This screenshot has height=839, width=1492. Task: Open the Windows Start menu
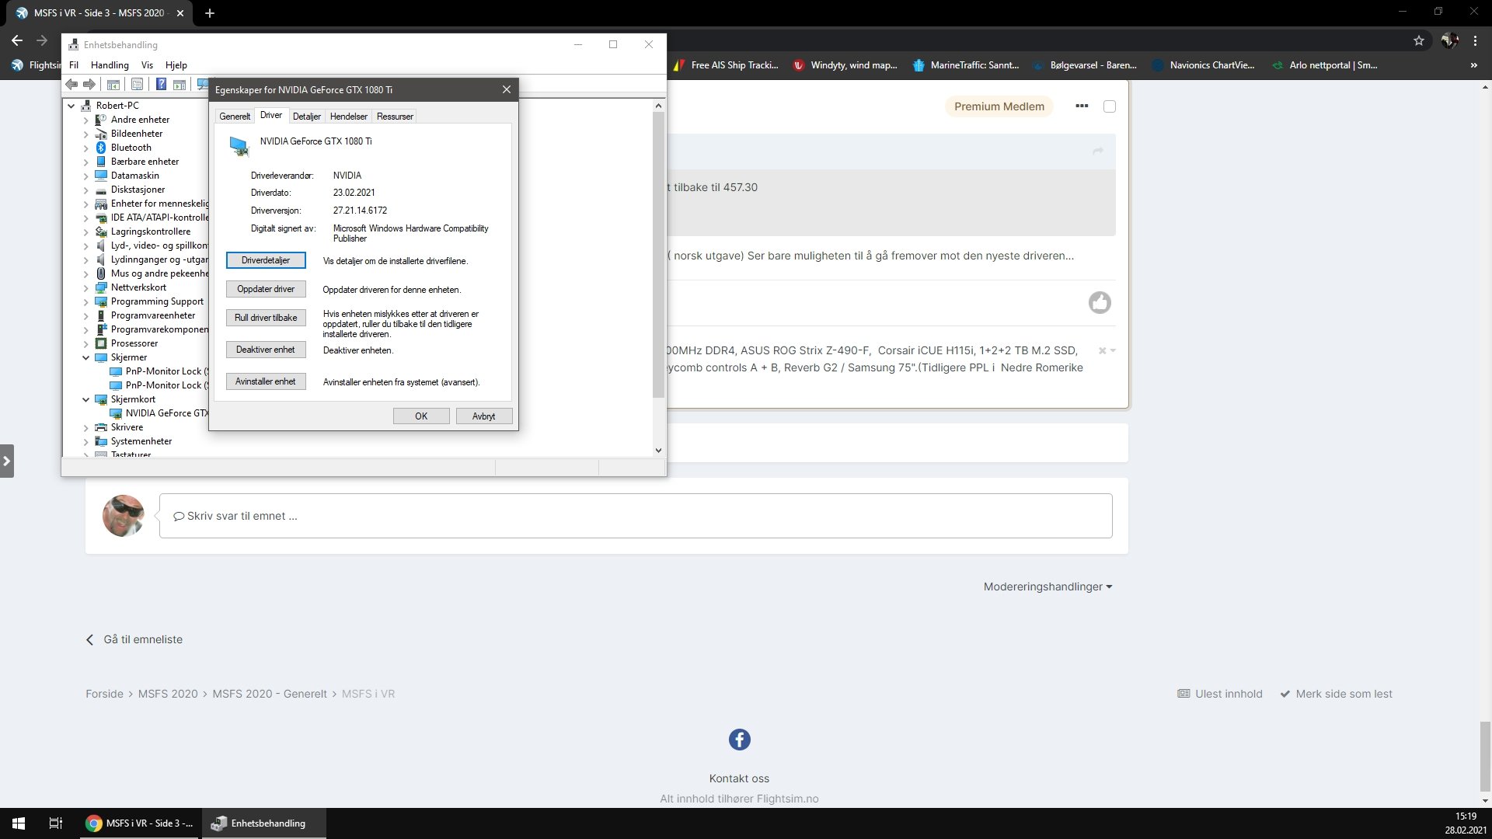pyautogui.click(x=19, y=823)
